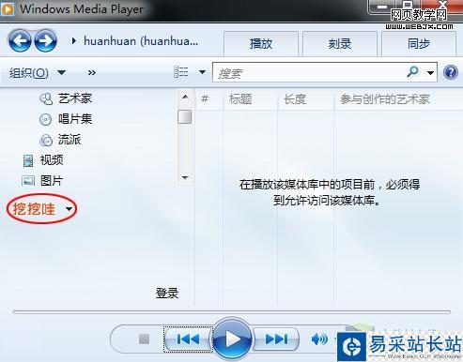Skip to the previous track

188,339
